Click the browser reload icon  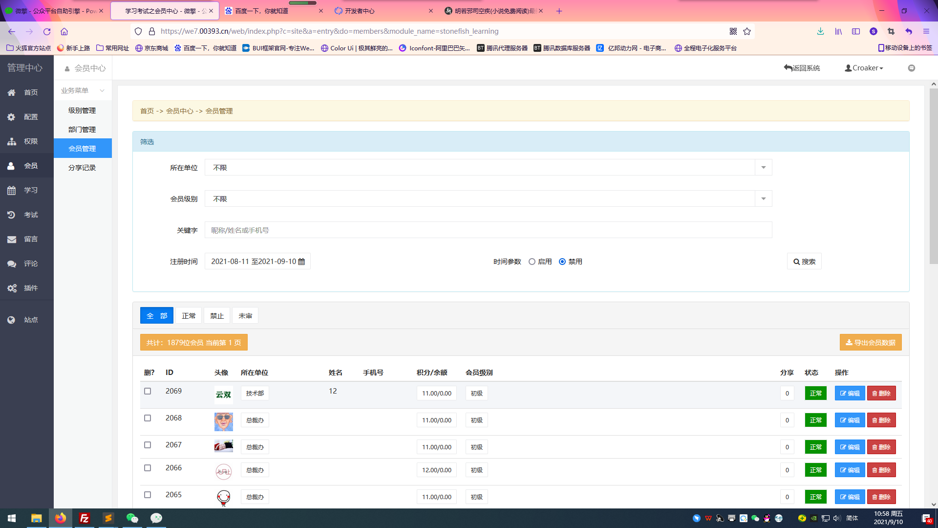(x=47, y=31)
